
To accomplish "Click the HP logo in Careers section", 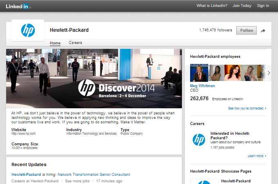I will click(199, 140).
